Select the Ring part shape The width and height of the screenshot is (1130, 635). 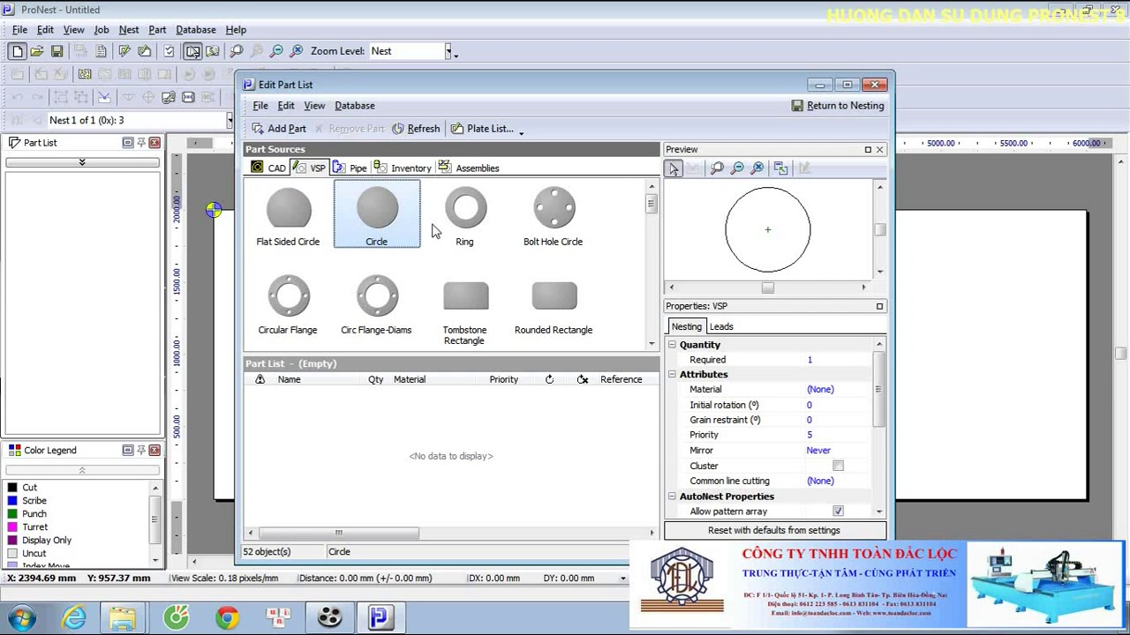click(465, 214)
